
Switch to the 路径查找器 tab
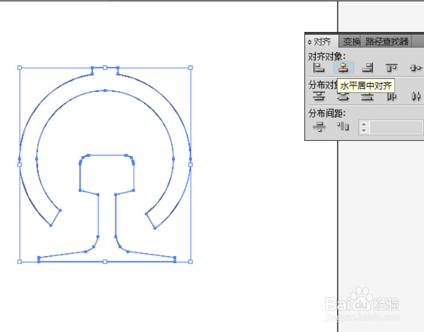(387, 42)
